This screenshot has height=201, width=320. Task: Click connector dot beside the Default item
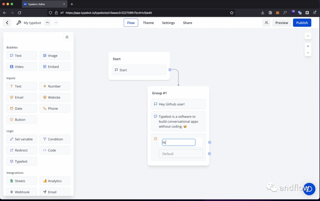coord(209,154)
